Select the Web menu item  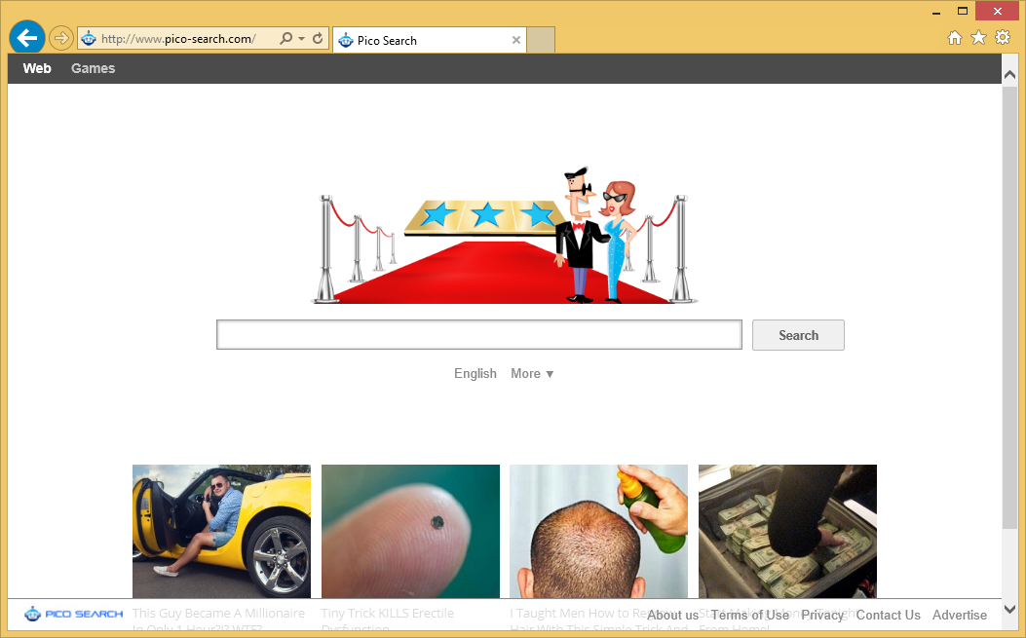pos(37,68)
